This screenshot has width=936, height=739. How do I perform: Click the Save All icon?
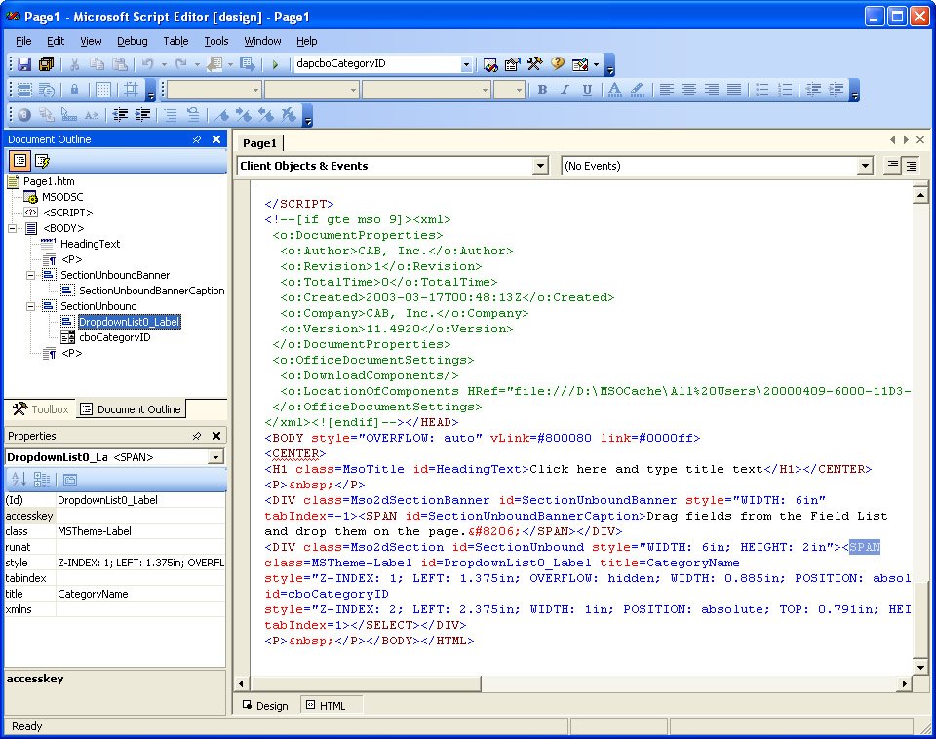pos(46,64)
